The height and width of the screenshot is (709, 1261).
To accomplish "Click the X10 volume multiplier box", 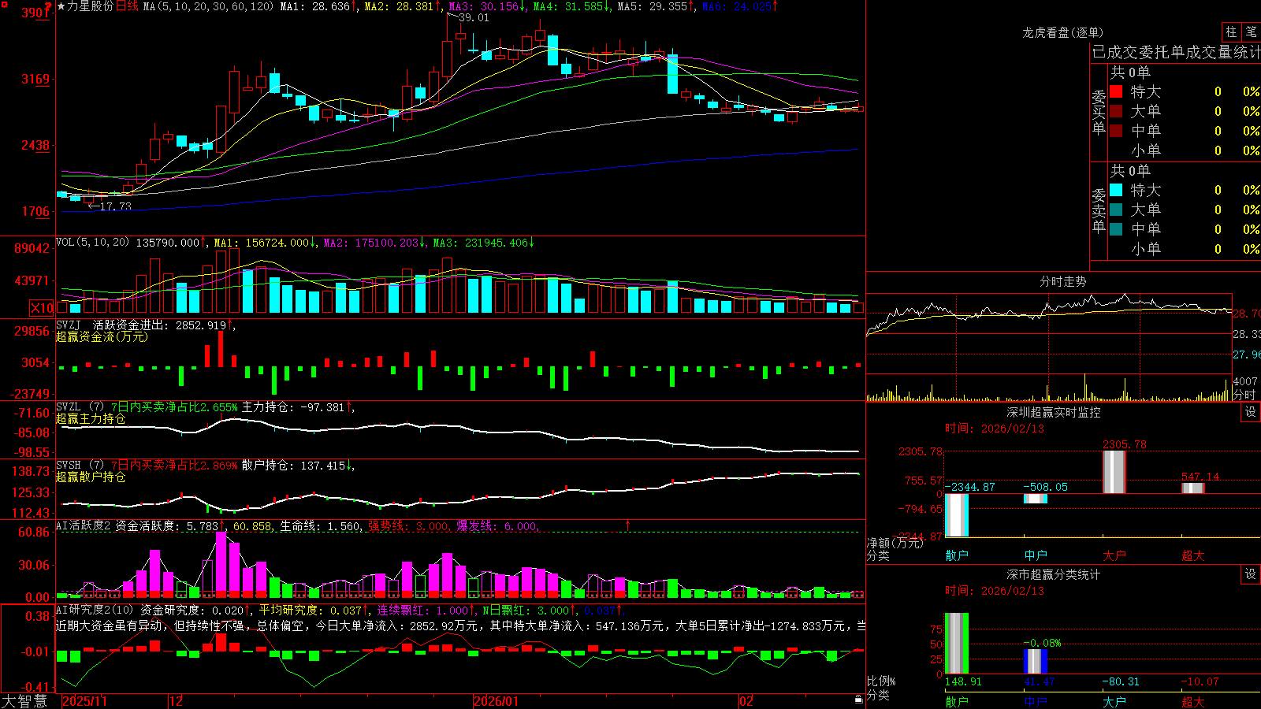I will [42, 308].
